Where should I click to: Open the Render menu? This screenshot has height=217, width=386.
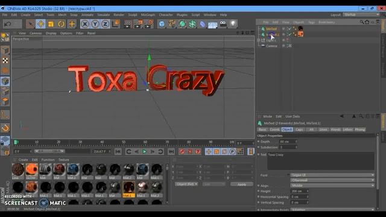point(119,15)
